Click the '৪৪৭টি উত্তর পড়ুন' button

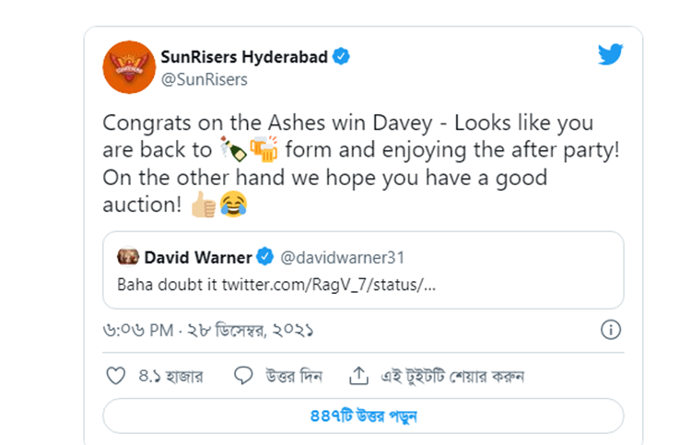[x=363, y=416]
